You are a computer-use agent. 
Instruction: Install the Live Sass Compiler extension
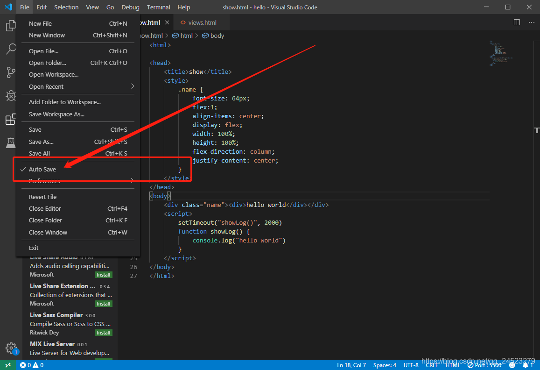click(103, 333)
